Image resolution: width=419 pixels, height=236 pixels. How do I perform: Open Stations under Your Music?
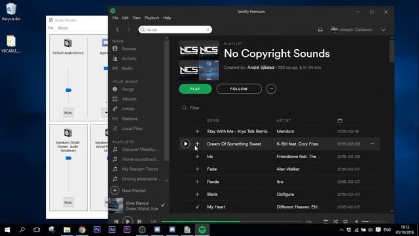click(130, 119)
